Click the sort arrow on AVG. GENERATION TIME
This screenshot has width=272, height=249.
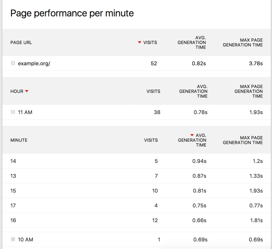[x=192, y=135]
